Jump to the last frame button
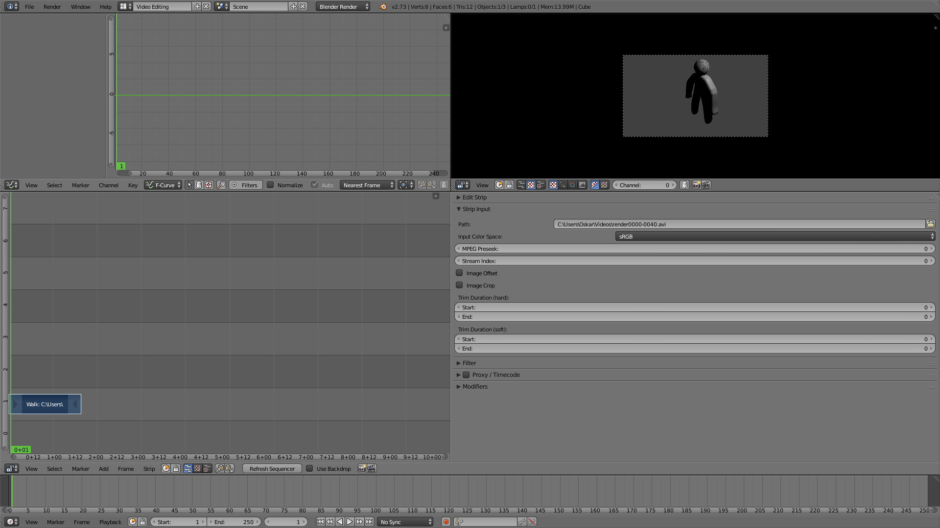940x528 pixels. (369, 522)
